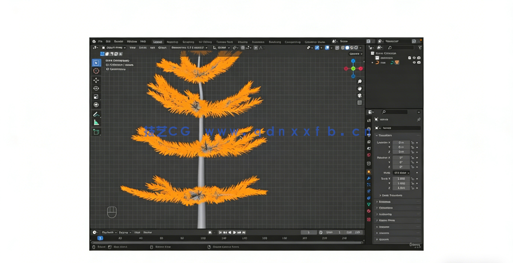Click the zoom magnifier icon in viewport
This screenshot has width=513, height=263.
(360, 81)
